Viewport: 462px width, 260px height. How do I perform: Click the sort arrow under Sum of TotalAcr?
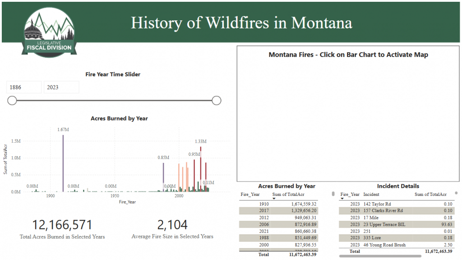pos(274,198)
